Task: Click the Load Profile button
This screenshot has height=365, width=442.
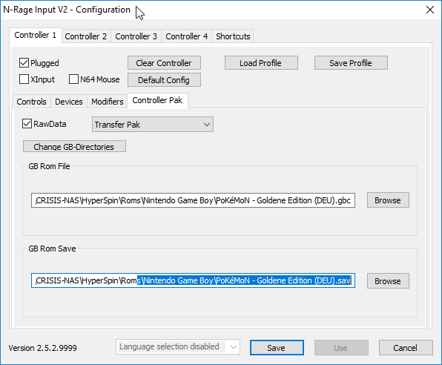Action: [x=261, y=63]
